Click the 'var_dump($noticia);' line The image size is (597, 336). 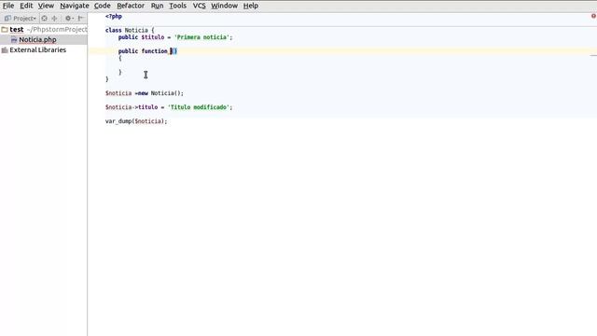(136, 121)
